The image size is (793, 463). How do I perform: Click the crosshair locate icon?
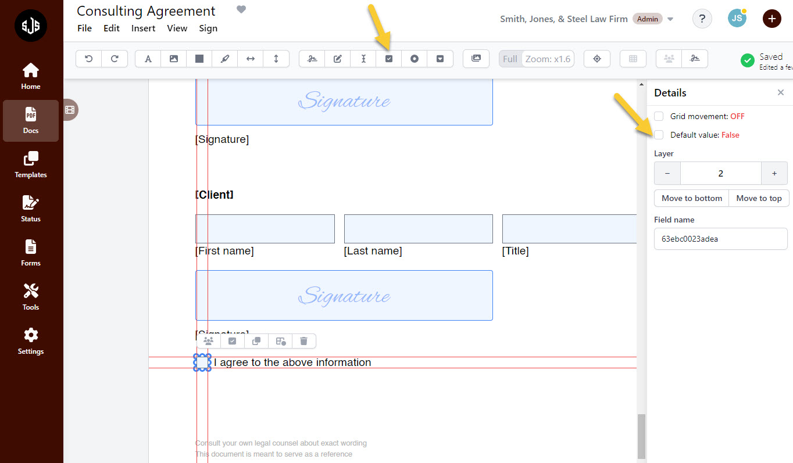point(597,59)
